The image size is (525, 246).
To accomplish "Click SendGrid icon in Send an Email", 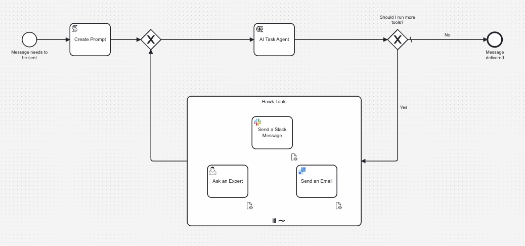I will [302, 171].
